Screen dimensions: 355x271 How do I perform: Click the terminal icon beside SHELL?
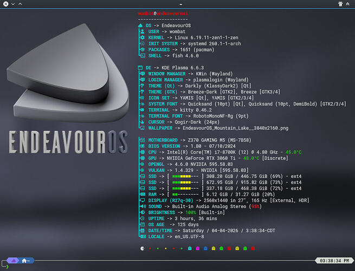click(x=143, y=56)
